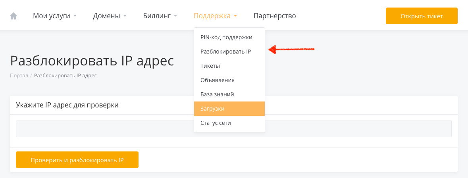Expand the Биллинг menu

157,16
